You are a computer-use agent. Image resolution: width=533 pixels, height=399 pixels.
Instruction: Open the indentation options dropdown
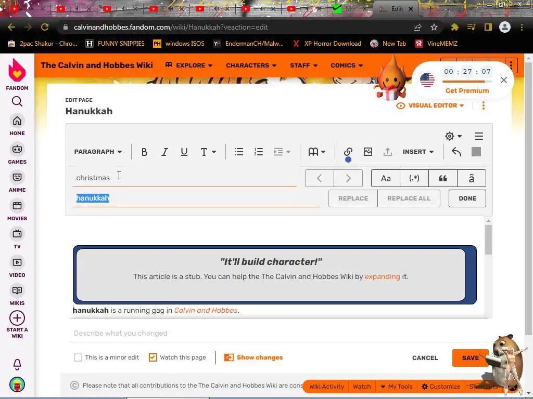pyautogui.click(x=282, y=152)
